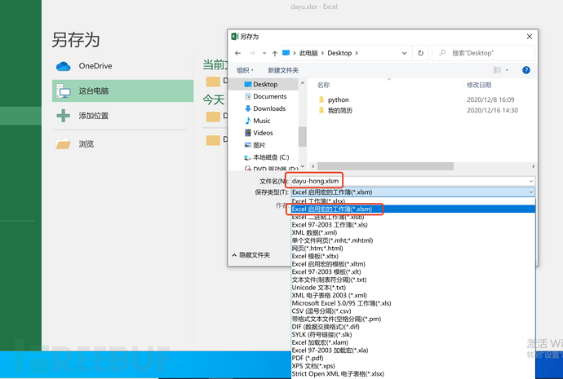563x379 pixels.
Task: Open view options dropdown arrow
Action: (x=507, y=70)
